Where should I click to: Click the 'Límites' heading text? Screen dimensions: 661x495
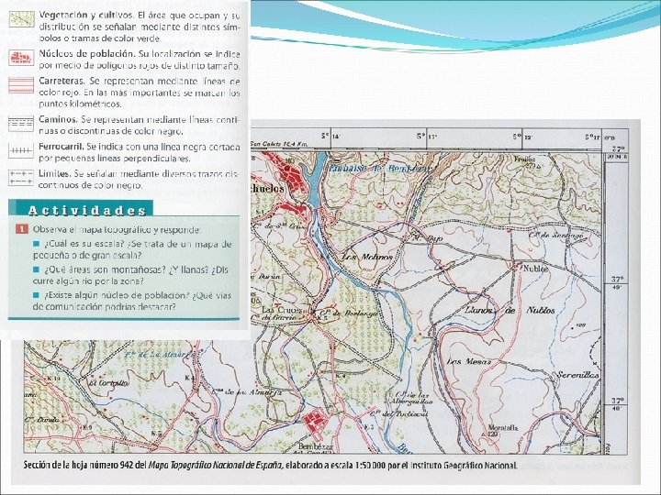point(55,173)
